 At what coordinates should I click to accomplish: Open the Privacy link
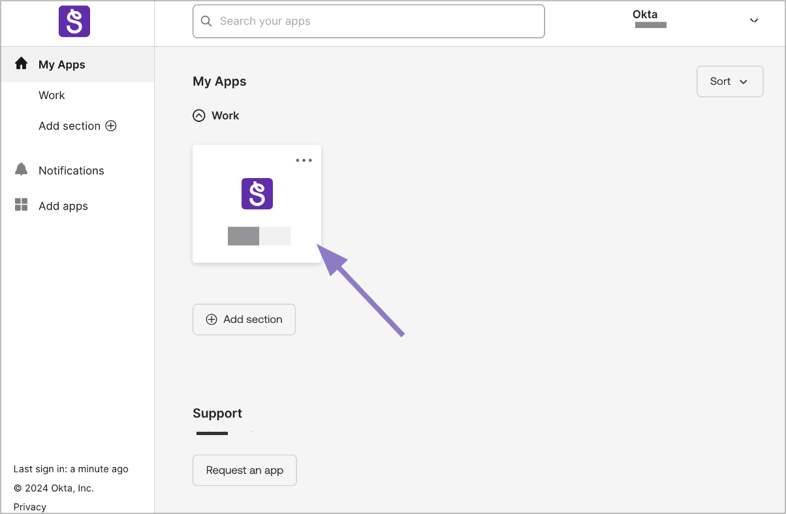pyautogui.click(x=30, y=507)
